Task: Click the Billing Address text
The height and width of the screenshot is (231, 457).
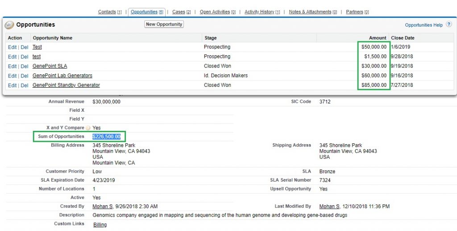Action: 121,154
